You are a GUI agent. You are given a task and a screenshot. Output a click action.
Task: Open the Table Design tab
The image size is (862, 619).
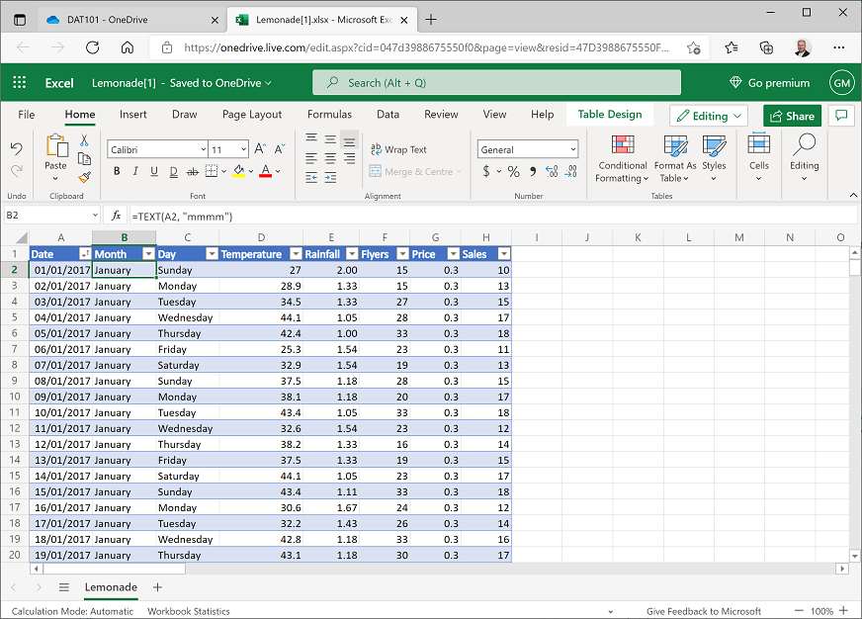coord(609,115)
